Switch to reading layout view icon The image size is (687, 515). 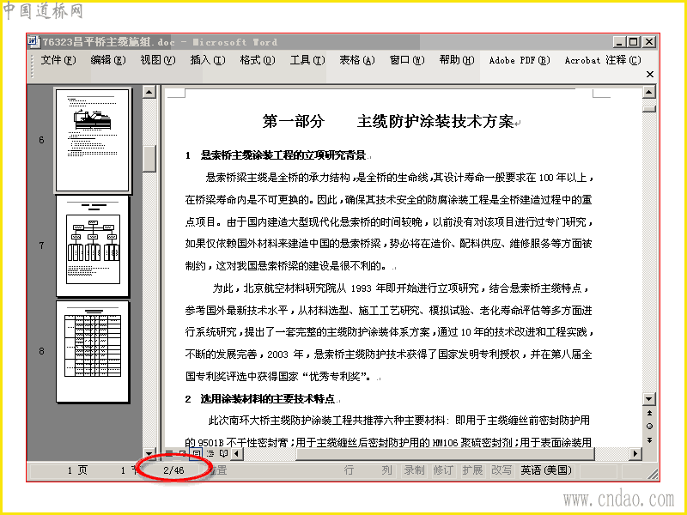[223, 453]
